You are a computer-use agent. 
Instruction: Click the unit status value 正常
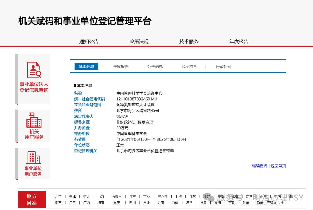[x=120, y=145]
